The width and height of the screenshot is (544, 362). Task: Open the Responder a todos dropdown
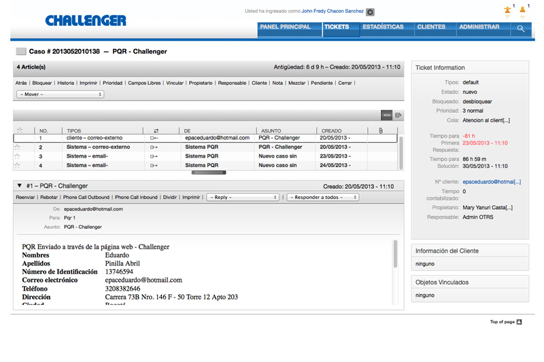[x=322, y=197]
